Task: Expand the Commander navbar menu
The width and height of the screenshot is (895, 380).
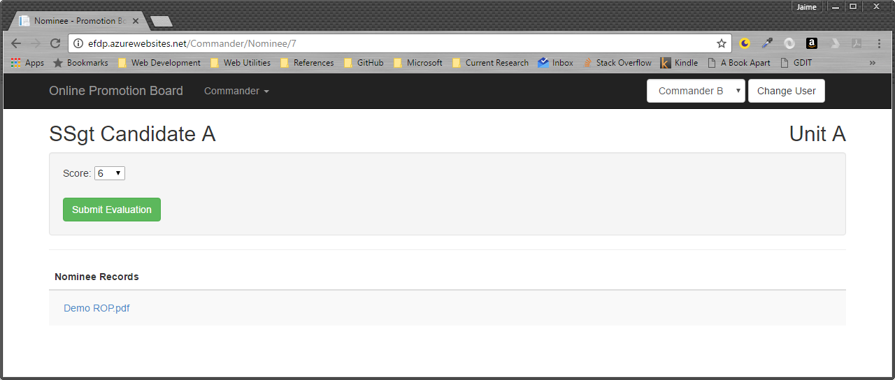Action: 236,91
